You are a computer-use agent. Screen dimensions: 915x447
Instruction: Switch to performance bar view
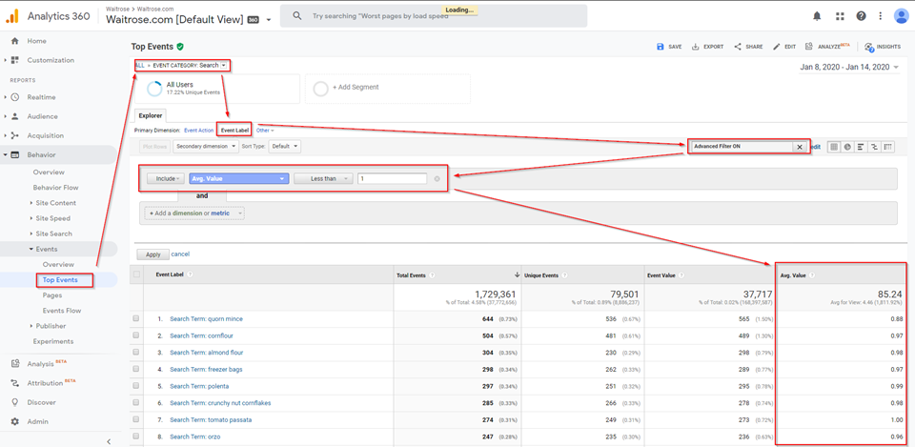(861, 147)
